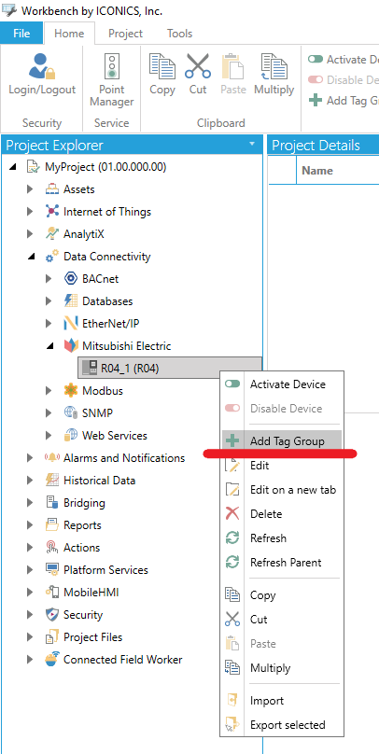This screenshot has width=379, height=754.
Task: Click the Security shield icon in tree
Action: point(52,615)
